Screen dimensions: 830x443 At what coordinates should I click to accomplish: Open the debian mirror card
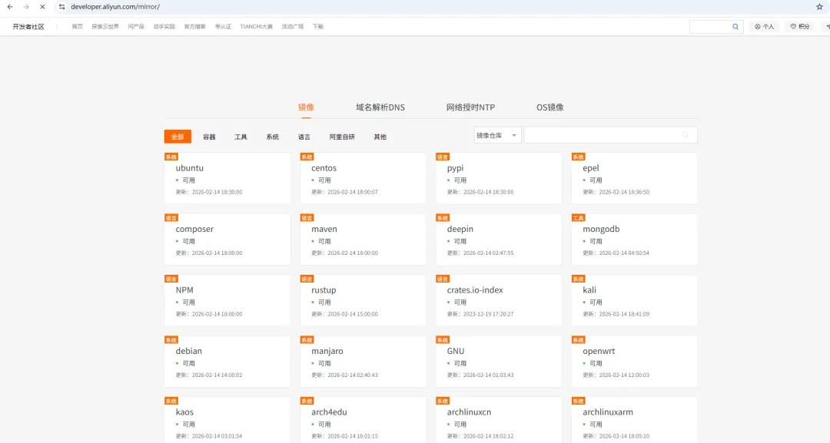point(227,361)
